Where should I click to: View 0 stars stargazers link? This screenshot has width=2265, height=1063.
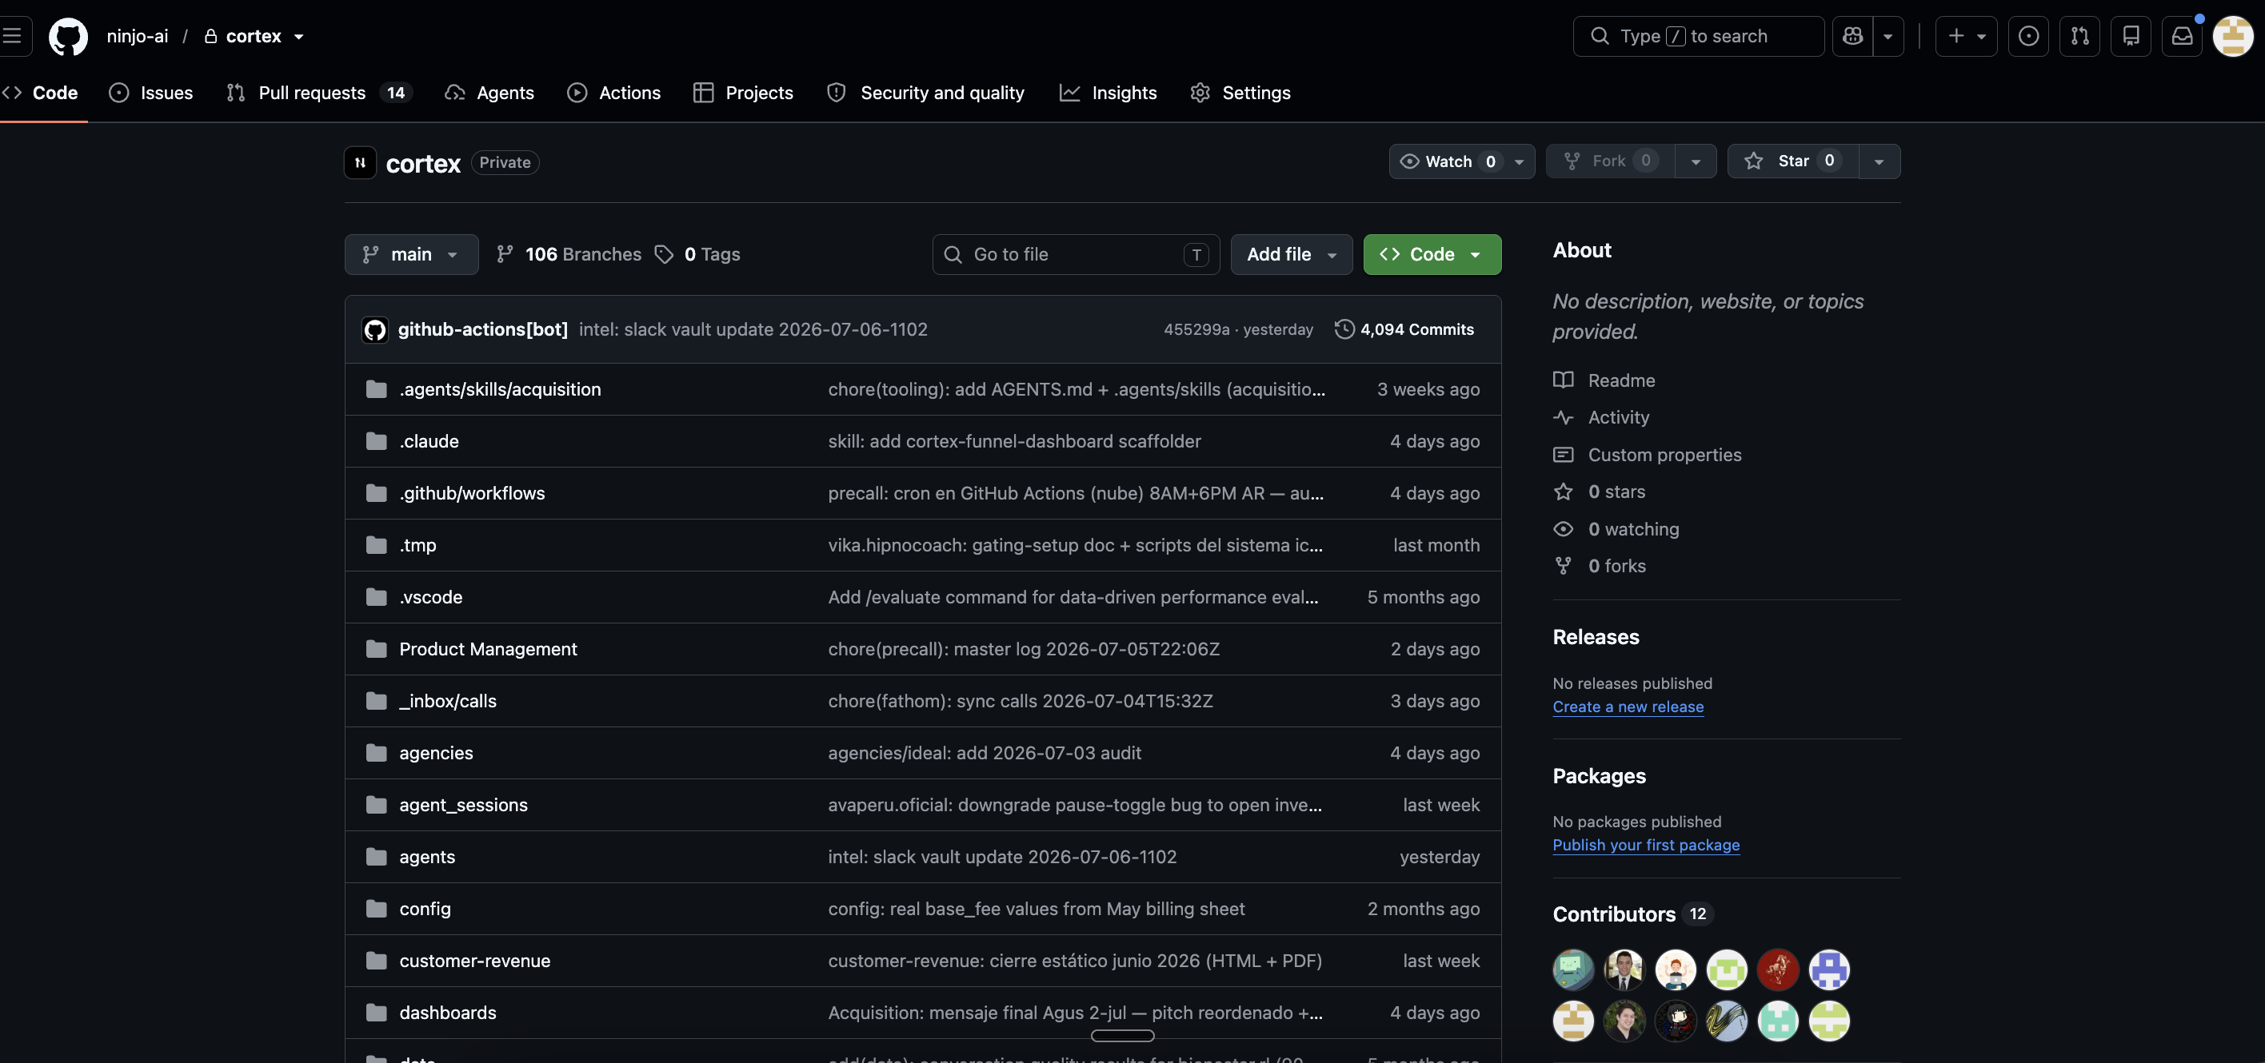[x=1600, y=492]
